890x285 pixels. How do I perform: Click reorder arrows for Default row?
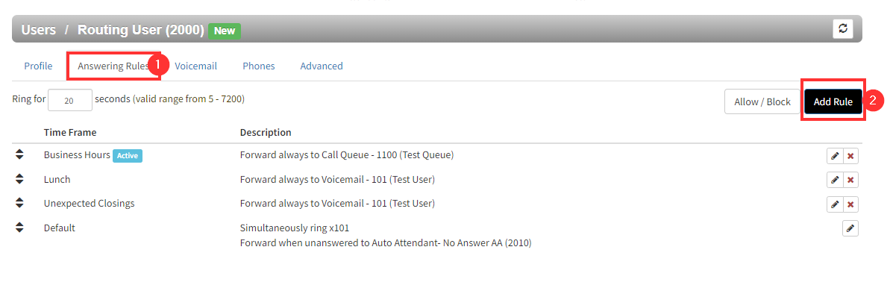[x=19, y=227]
